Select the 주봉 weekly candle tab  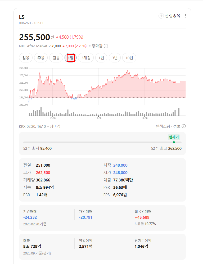(x=41, y=58)
